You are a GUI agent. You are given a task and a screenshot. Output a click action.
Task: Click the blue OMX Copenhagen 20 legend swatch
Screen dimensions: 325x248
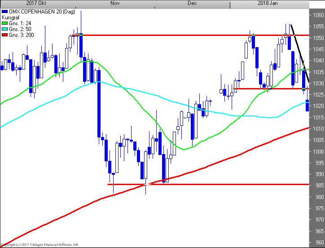pos(4,11)
